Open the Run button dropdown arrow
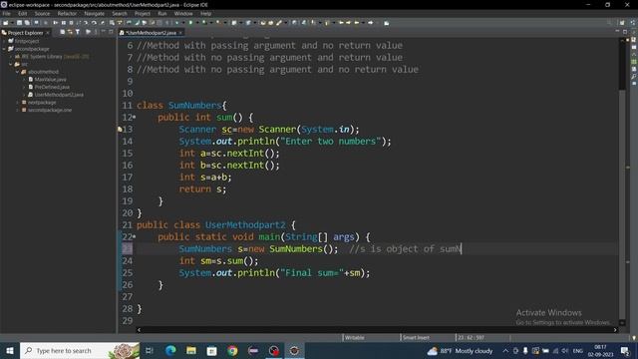 (196, 23)
